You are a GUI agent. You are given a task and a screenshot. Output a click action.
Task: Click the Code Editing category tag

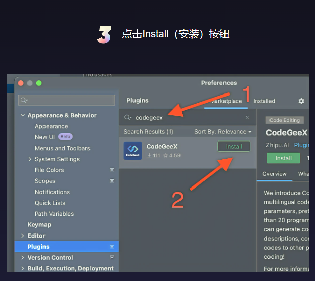[x=285, y=120]
